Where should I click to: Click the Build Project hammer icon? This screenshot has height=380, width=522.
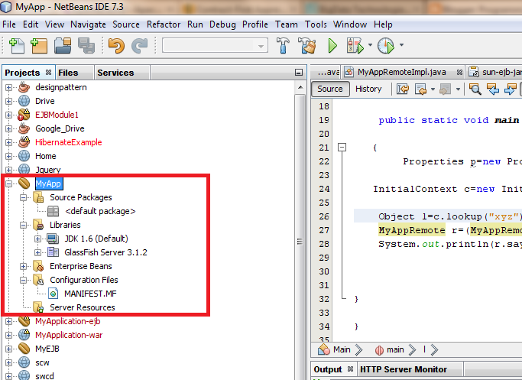tap(283, 46)
